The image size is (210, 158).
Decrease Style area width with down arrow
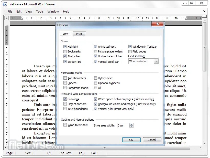[131, 127]
